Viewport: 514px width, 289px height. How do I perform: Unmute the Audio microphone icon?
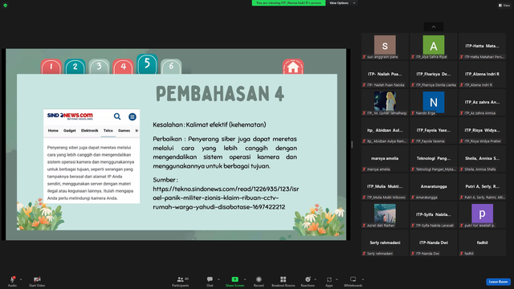click(12, 279)
